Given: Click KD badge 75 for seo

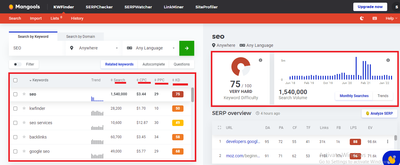Looking at the screenshot, I should [x=178, y=94].
